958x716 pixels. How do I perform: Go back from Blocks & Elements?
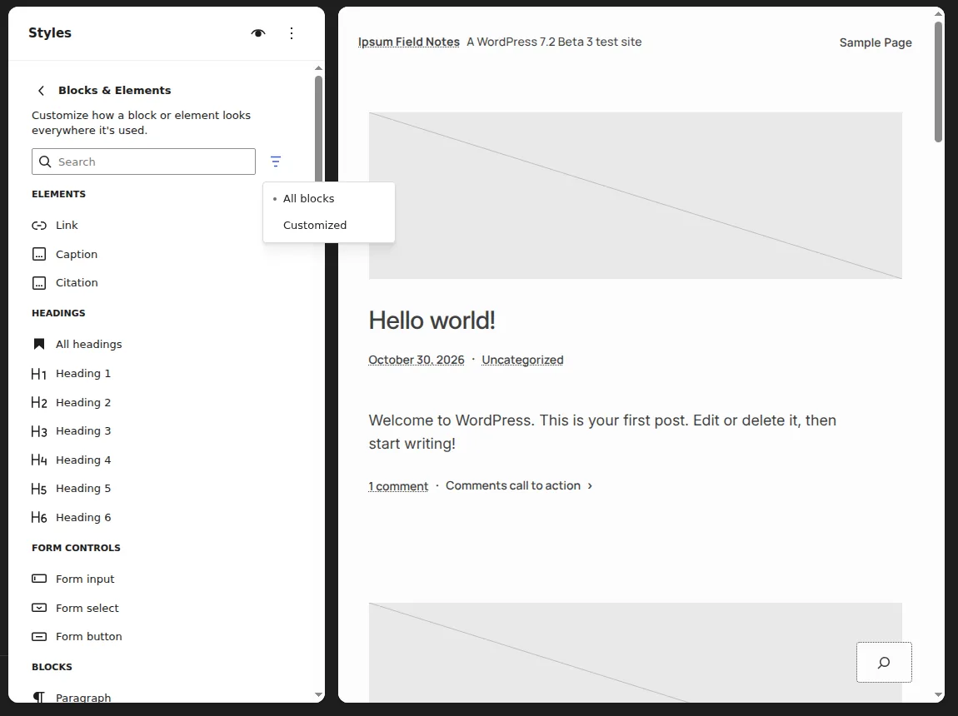coord(41,91)
